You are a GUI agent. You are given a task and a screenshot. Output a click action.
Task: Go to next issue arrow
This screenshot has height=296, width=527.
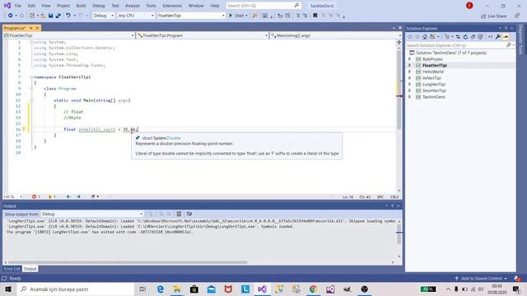coord(78,197)
